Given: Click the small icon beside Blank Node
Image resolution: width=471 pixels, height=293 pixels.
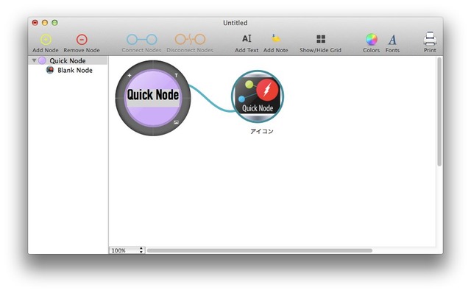Looking at the screenshot, I should click(x=50, y=70).
